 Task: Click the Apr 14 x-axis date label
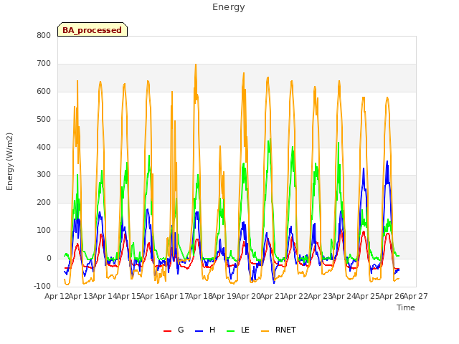click(x=105, y=296)
